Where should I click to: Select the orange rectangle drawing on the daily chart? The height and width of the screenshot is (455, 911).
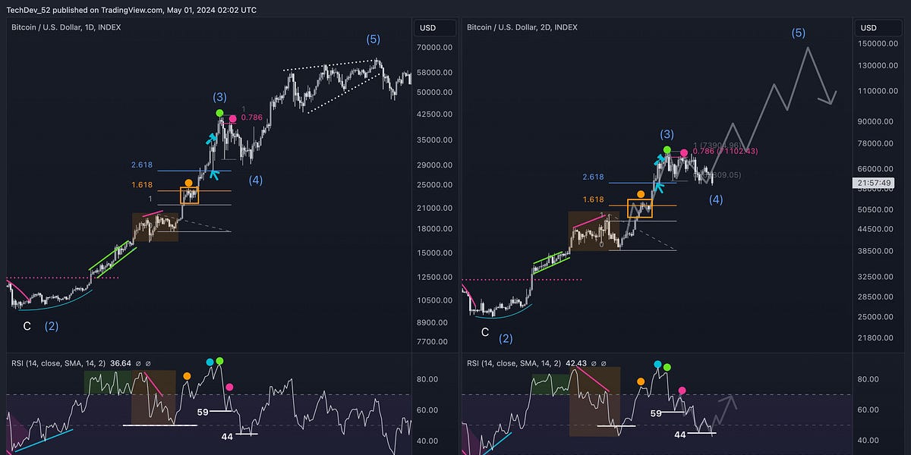[x=189, y=196]
